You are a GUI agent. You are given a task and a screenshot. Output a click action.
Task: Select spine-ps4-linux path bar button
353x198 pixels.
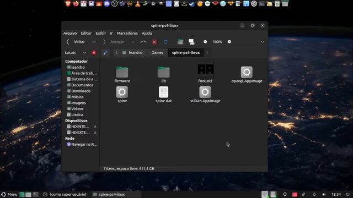pos(186,53)
